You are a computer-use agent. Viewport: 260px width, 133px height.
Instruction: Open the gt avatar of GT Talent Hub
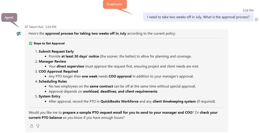19,34
